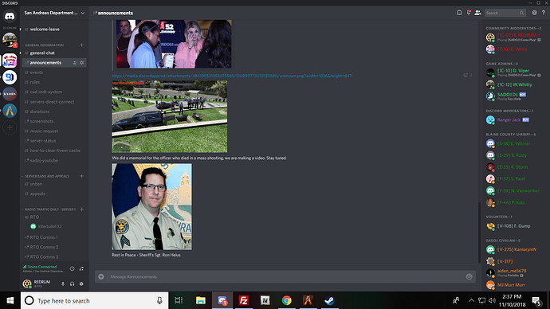Open voice connection info icon
Screen dimensions: 550x309
click(72, 268)
